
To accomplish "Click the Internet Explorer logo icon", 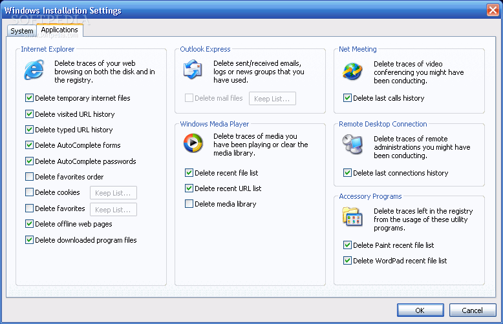I will (x=34, y=70).
